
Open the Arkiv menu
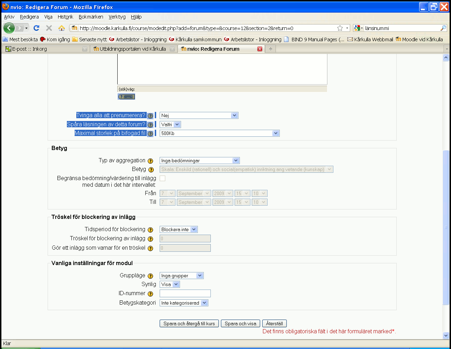click(x=9, y=17)
